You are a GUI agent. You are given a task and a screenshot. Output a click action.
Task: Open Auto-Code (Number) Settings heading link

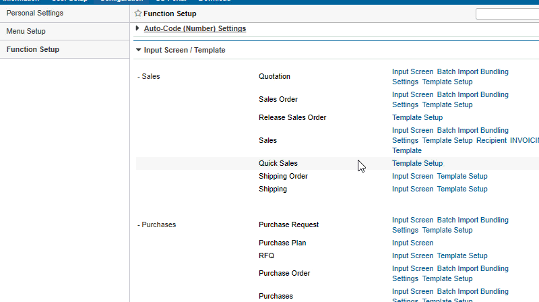195,28
